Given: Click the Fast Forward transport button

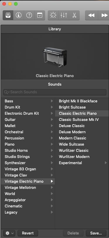Looking at the screenshot, I should [104, 15].
